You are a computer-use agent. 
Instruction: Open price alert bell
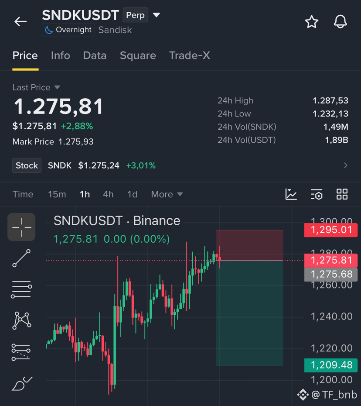coord(340,22)
